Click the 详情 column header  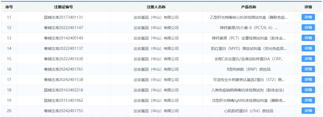tap(308, 7)
